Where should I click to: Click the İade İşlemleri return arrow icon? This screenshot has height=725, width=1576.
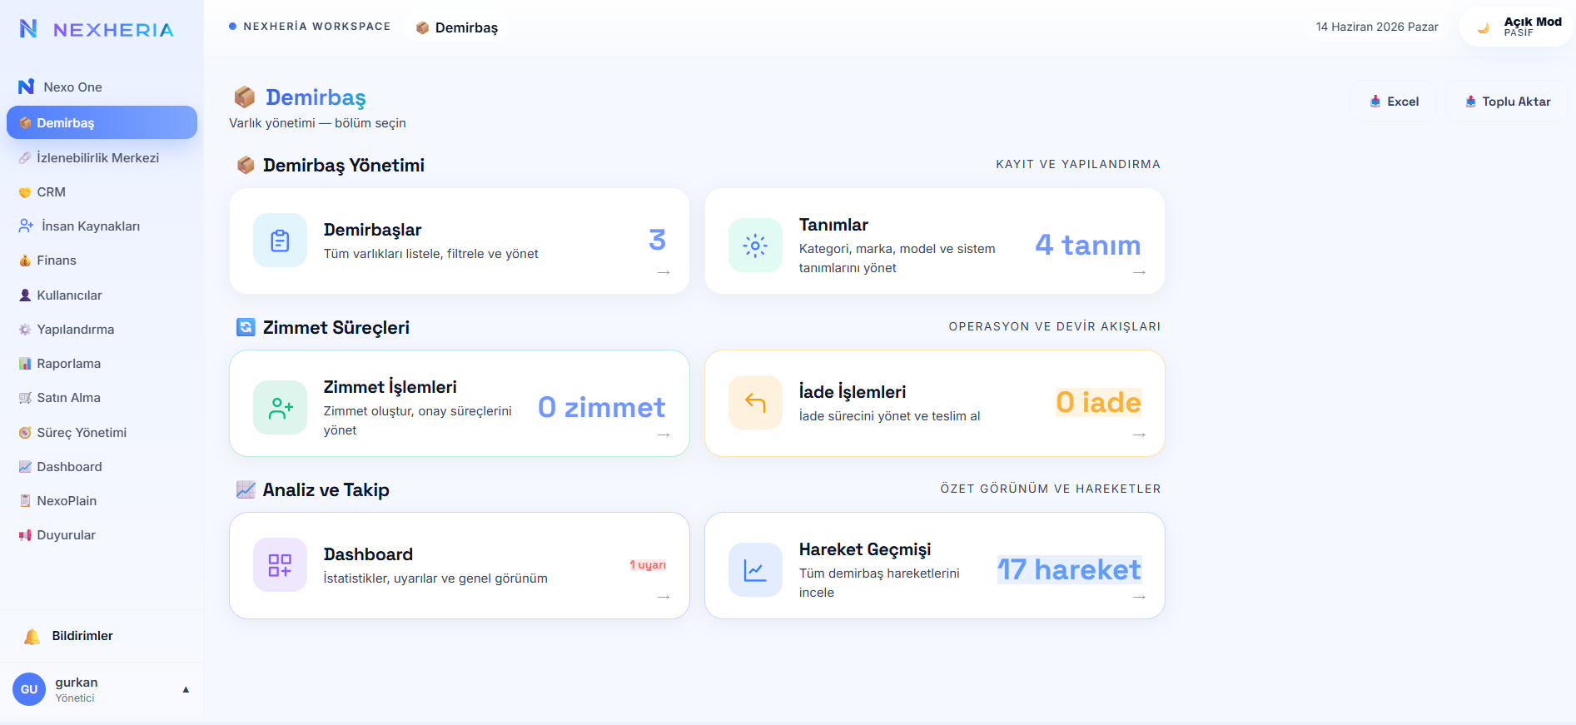tap(755, 403)
